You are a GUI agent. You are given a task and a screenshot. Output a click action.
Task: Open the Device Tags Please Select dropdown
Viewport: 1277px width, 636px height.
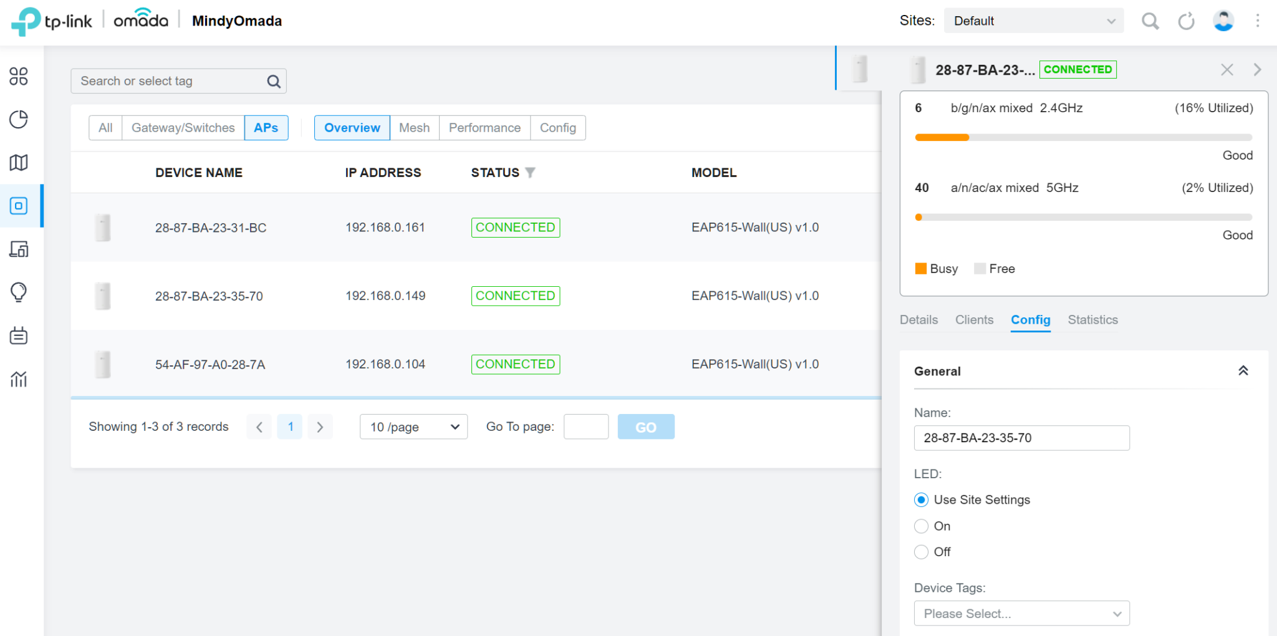1021,613
